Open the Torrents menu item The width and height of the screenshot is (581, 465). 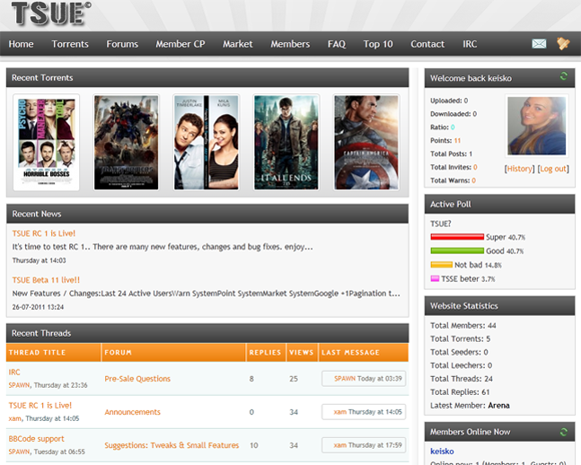(70, 44)
